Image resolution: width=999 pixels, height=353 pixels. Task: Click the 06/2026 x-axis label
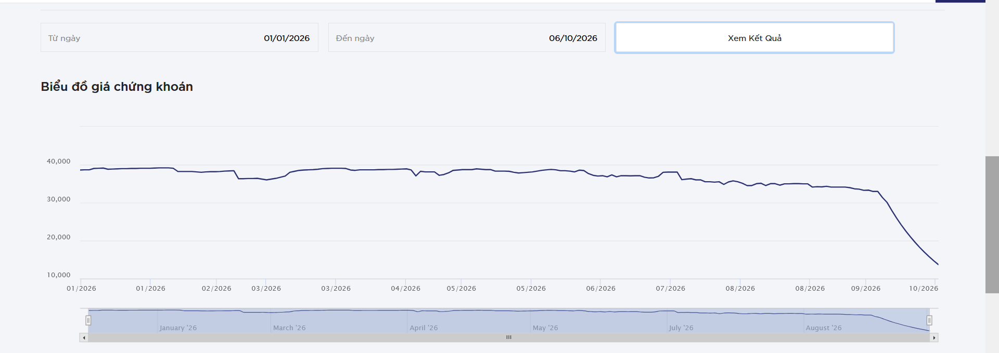[x=600, y=289]
